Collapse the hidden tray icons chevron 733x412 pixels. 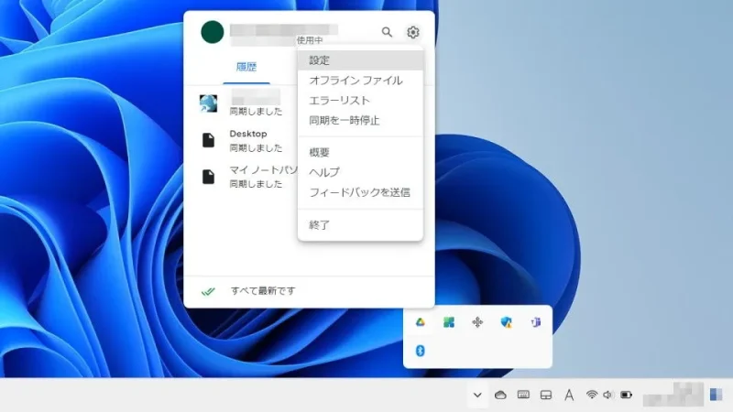(476, 395)
